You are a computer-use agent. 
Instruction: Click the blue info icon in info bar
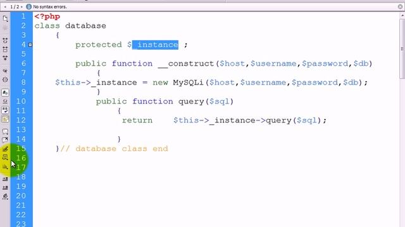pos(28,7)
